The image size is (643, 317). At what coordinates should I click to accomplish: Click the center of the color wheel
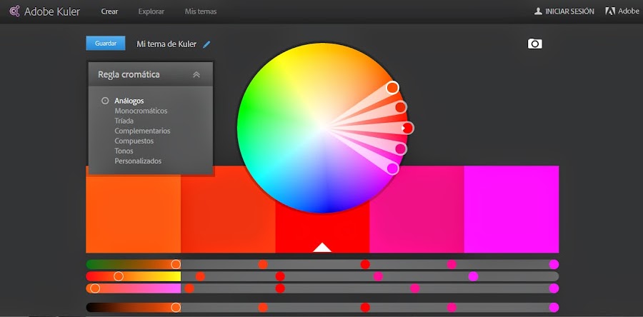pyautogui.click(x=322, y=128)
